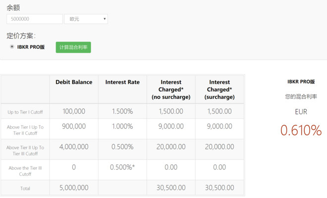
Task: Click the Interest Rate column header
Action: click(x=122, y=82)
